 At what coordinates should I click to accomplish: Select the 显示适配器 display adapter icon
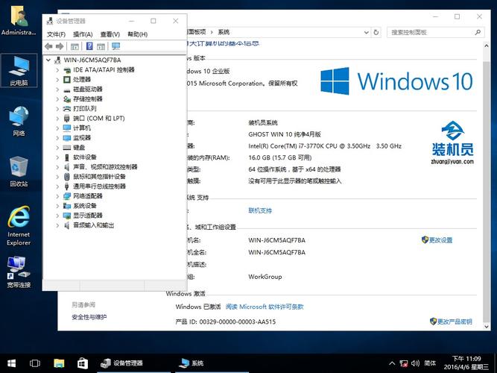67,216
